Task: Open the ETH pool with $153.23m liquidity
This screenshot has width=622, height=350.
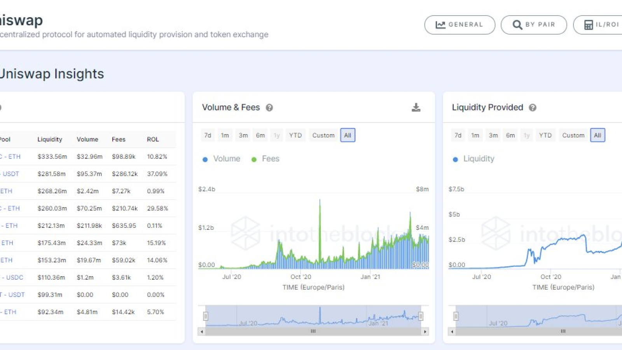Action: pos(6,260)
